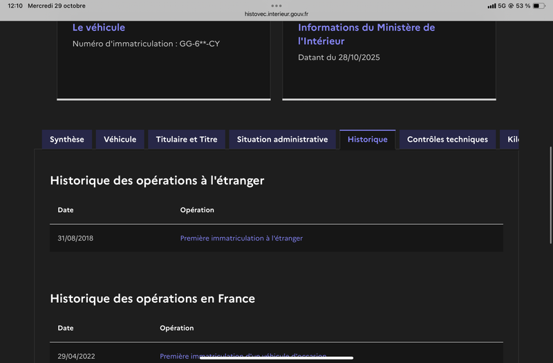Click the Première immatriculation d'un véhicule d'occasion entry
The height and width of the screenshot is (363, 553).
[243, 356]
